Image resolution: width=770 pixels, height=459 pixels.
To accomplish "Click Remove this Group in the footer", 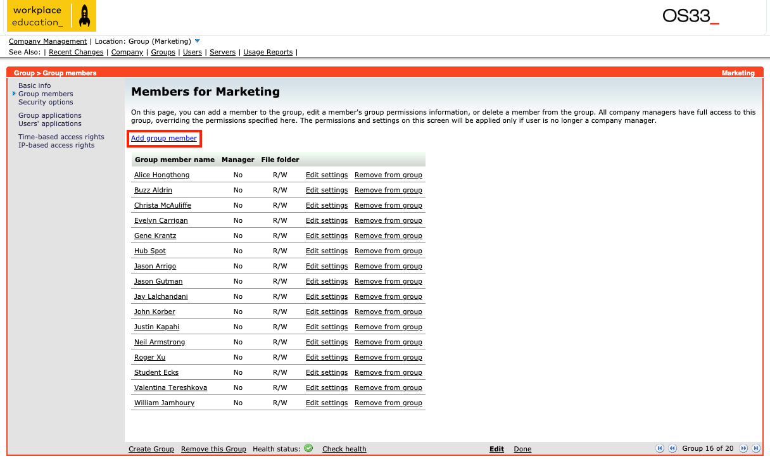I will [213, 449].
